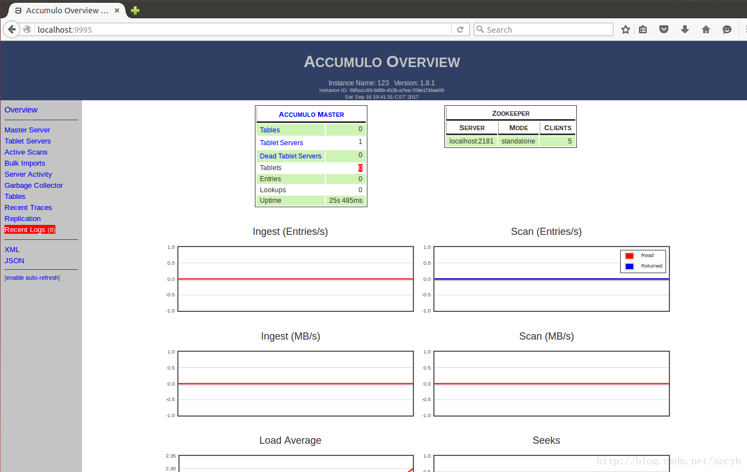
Task: Click the blue Returned legend swatch
Action: pos(630,266)
